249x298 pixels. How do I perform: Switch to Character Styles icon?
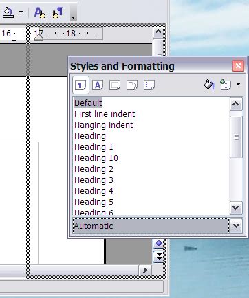[98, 85]
